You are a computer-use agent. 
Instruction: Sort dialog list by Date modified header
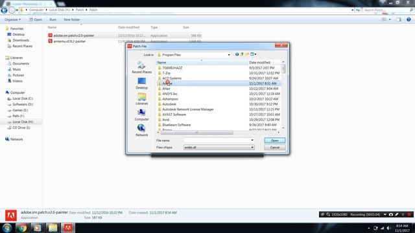[x=264, y=63]
